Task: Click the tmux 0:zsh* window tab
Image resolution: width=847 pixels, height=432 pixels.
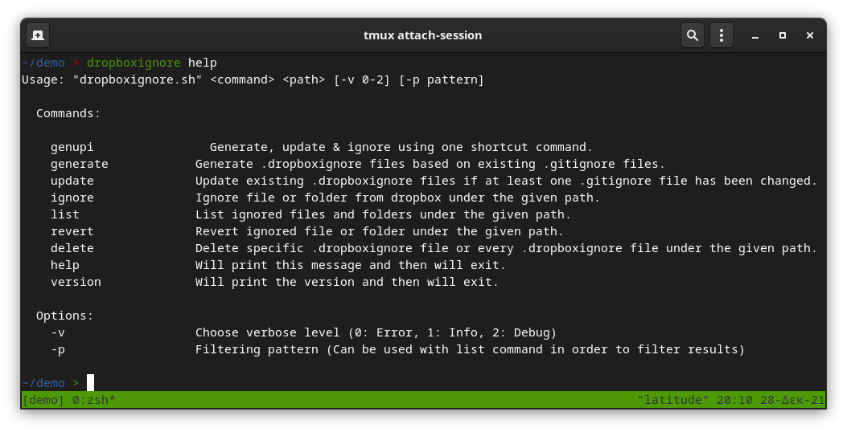Action: click(x=94, y=400)
